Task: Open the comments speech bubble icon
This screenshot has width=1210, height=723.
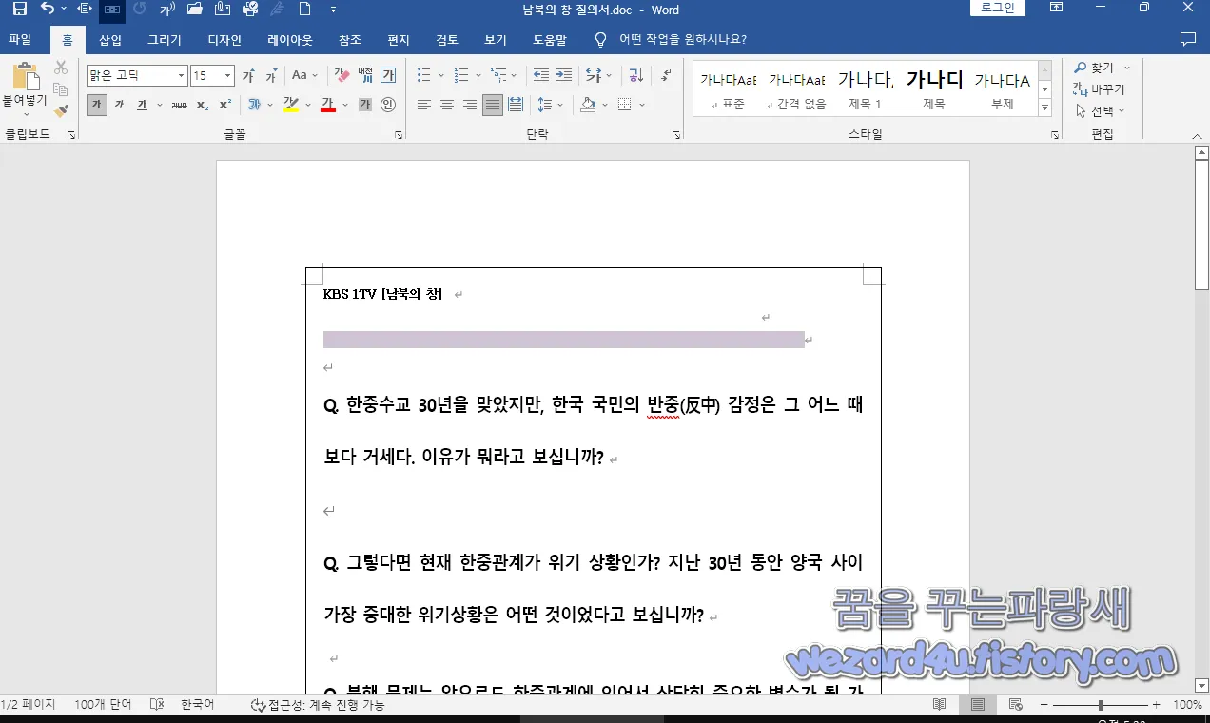Action: [x=1187, y=40]
